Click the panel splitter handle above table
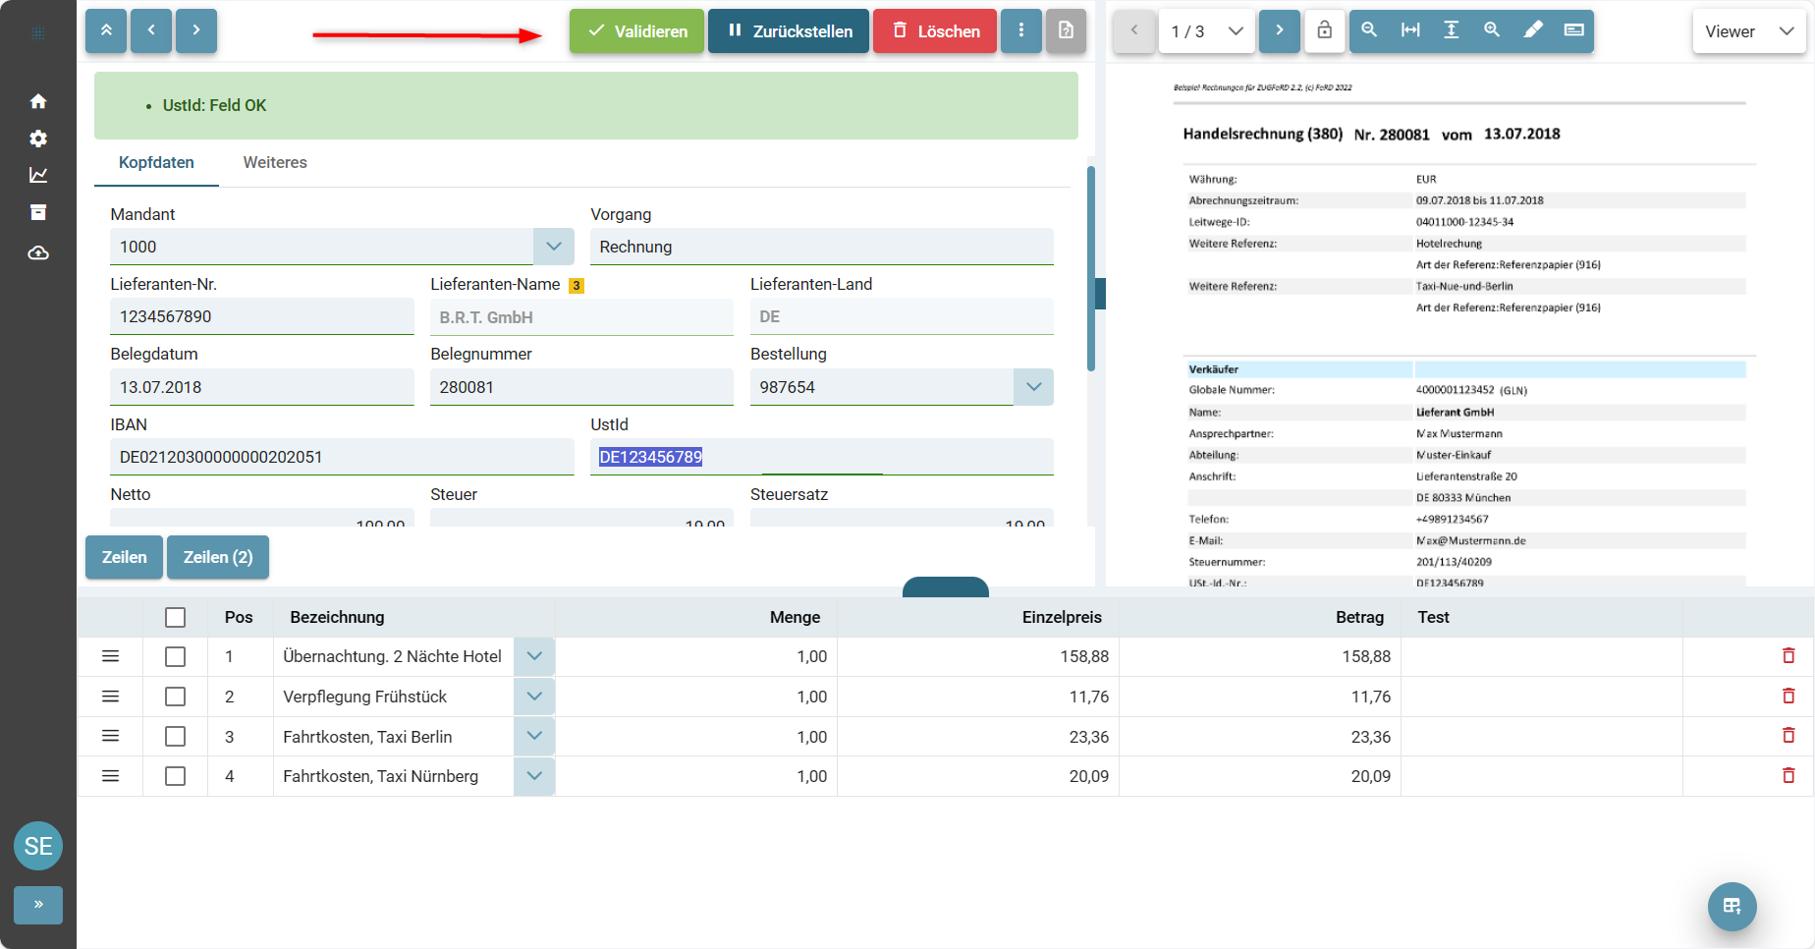 pos(945,587)
